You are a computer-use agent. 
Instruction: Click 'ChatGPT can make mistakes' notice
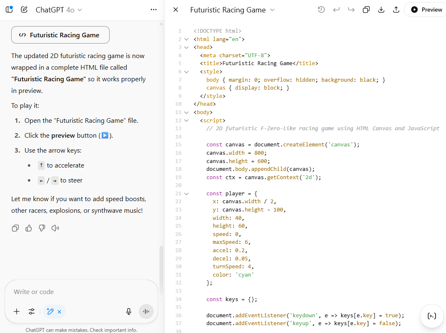(x=81, y=330)
